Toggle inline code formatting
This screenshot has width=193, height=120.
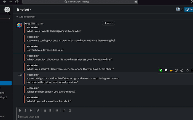coord(64,110)
